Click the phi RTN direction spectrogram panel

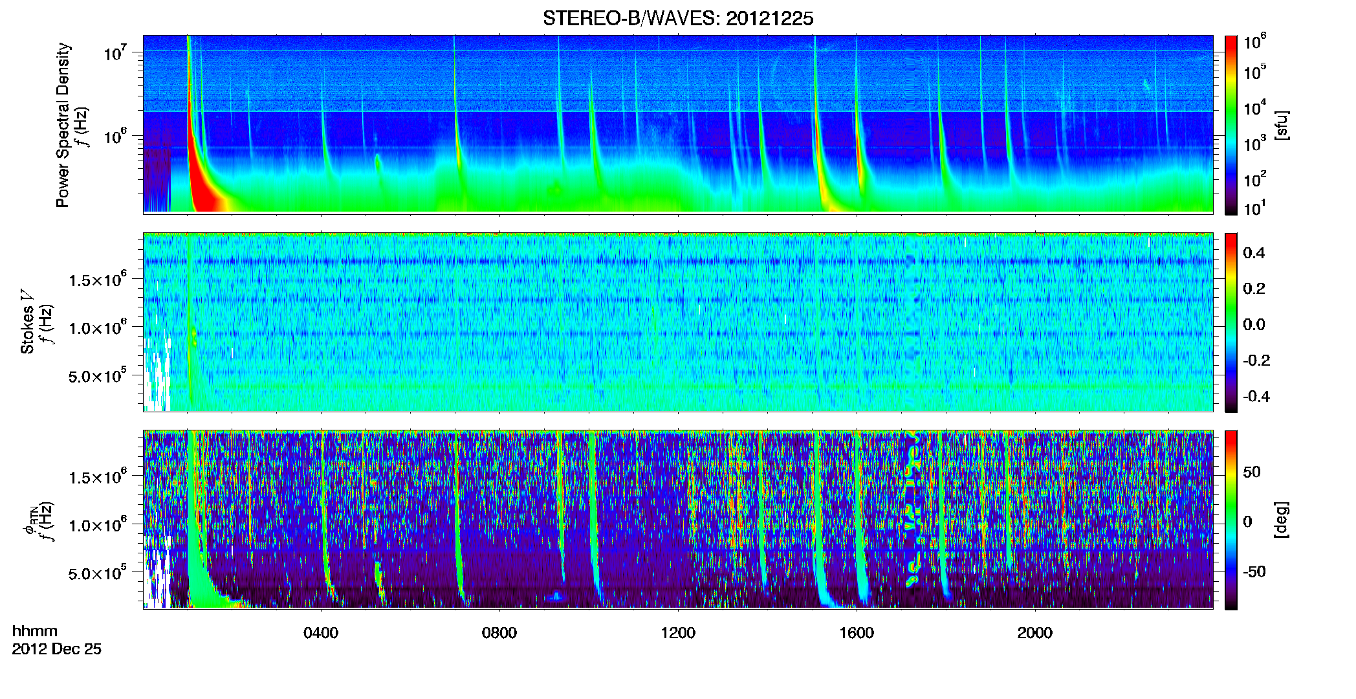[x=678, y=520]
